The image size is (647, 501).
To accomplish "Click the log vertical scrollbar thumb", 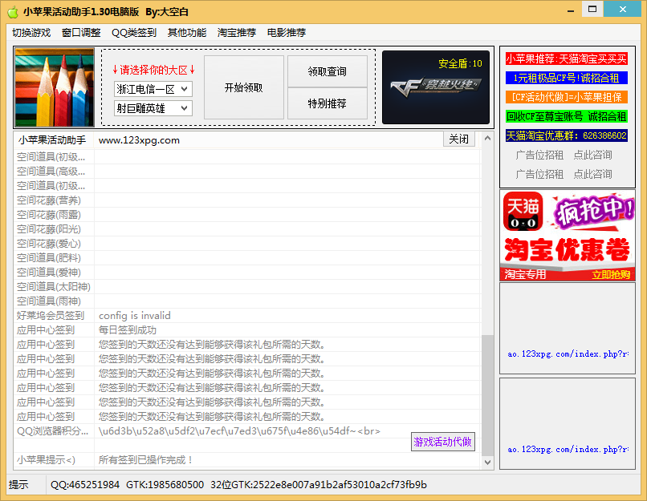I will pyautogui.click(x=487, y=395).
